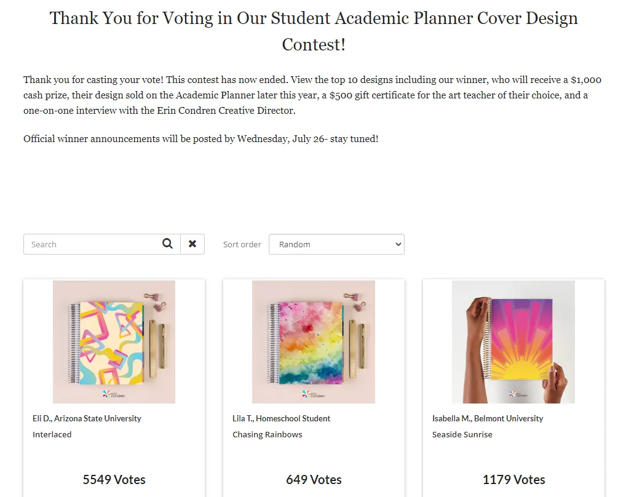
Task: Select the Seaside Sunrise design title
Action: (462, 434)
